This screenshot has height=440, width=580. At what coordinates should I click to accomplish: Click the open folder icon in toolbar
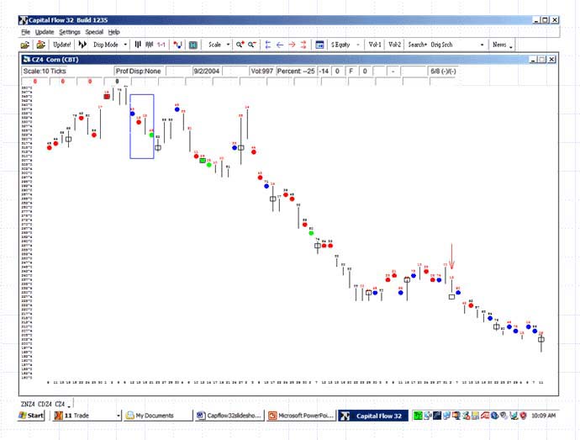[25, 44]
